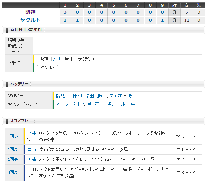Click ヤクルト 9th inning score of 1
Image resolution: width=207 pixels, height=188 pixels.
pyautogui.click(x=162, y=20)
